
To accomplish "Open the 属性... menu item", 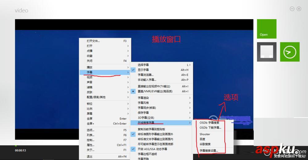I will [105, 145].
